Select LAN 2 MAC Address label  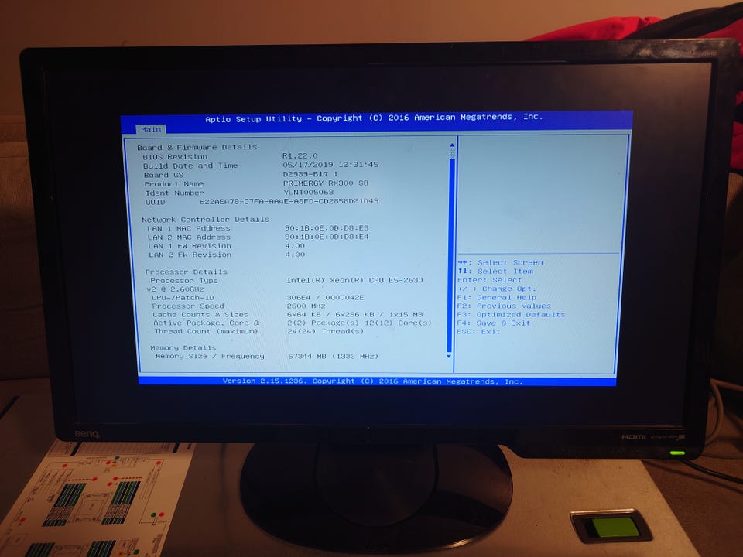(189, 237)
